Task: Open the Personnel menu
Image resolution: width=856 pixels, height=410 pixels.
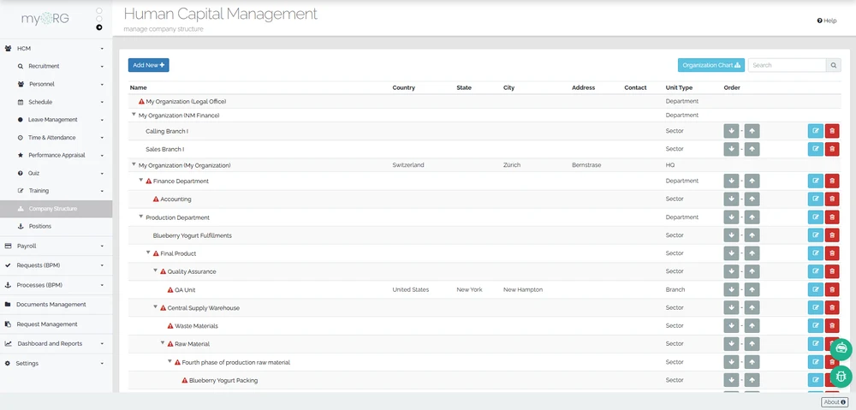Action: coord(56,84)
